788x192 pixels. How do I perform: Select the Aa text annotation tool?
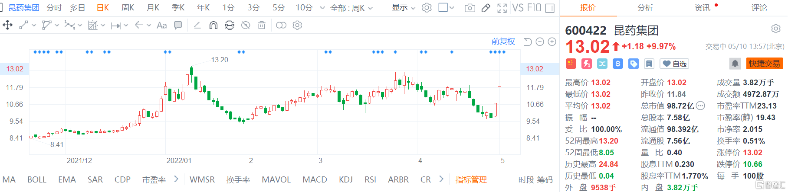coord(161,25)
